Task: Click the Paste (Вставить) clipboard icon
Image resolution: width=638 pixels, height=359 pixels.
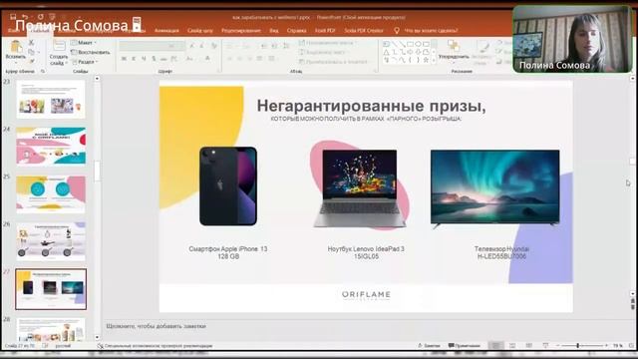Action: [16, 46]
